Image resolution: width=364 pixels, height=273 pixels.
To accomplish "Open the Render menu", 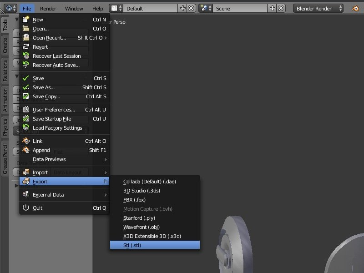I will tap(48, 9).
